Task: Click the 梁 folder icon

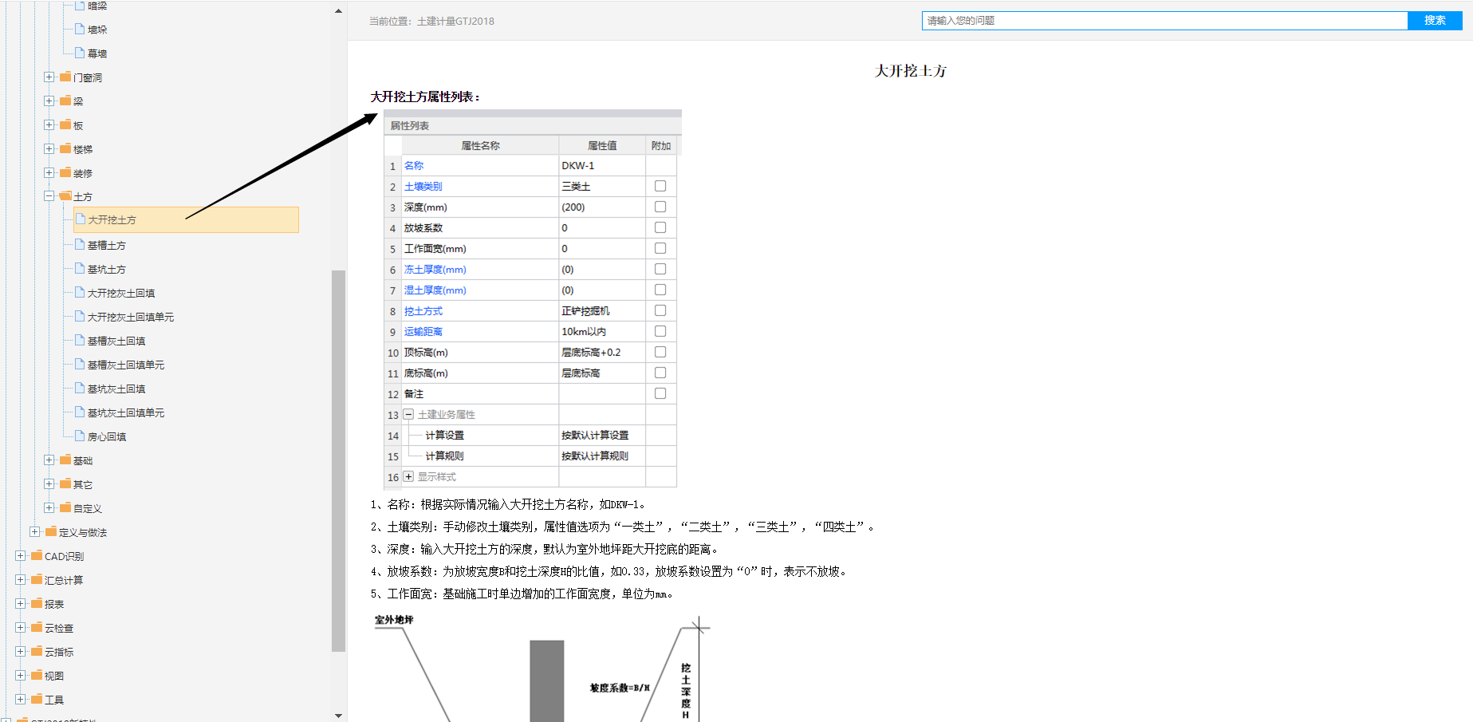Action: tap(65, 101)
